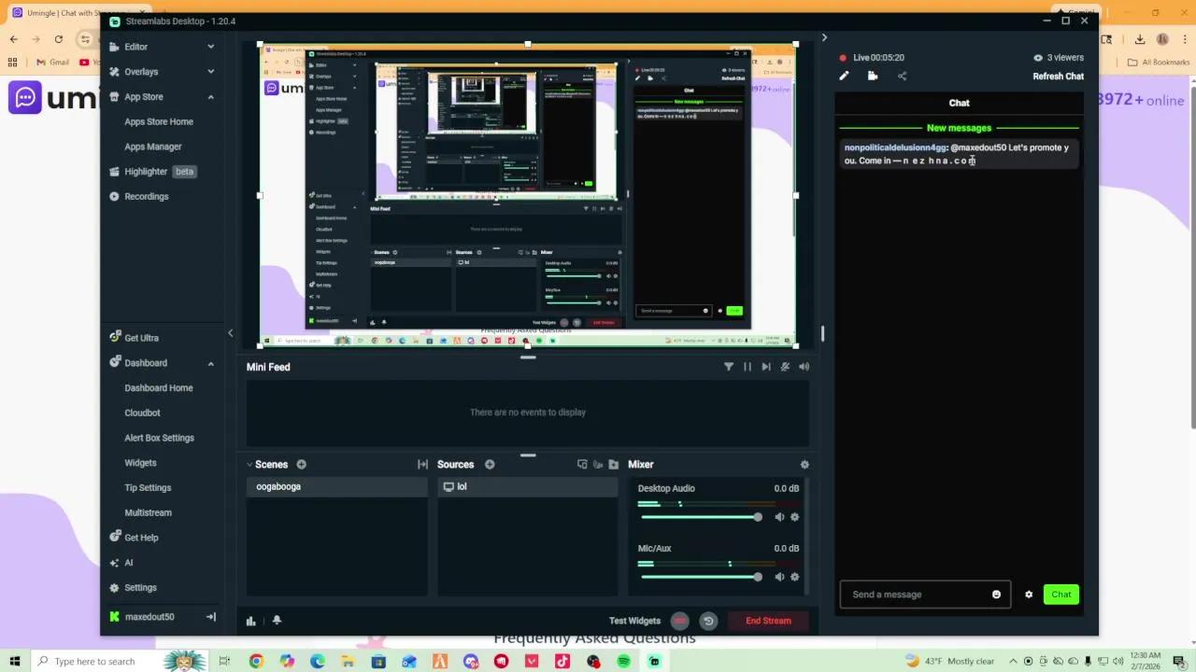Refresh the Chrome page behind Streamlabs

59,39
